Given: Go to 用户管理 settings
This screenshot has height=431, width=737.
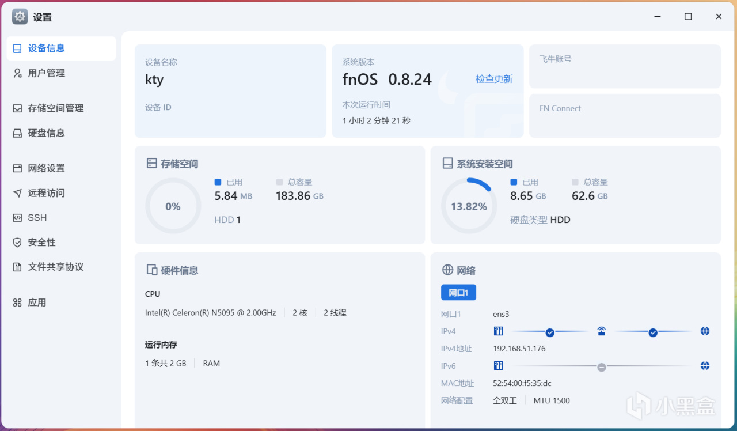Looking at the screenshot, I should [61, 73].
